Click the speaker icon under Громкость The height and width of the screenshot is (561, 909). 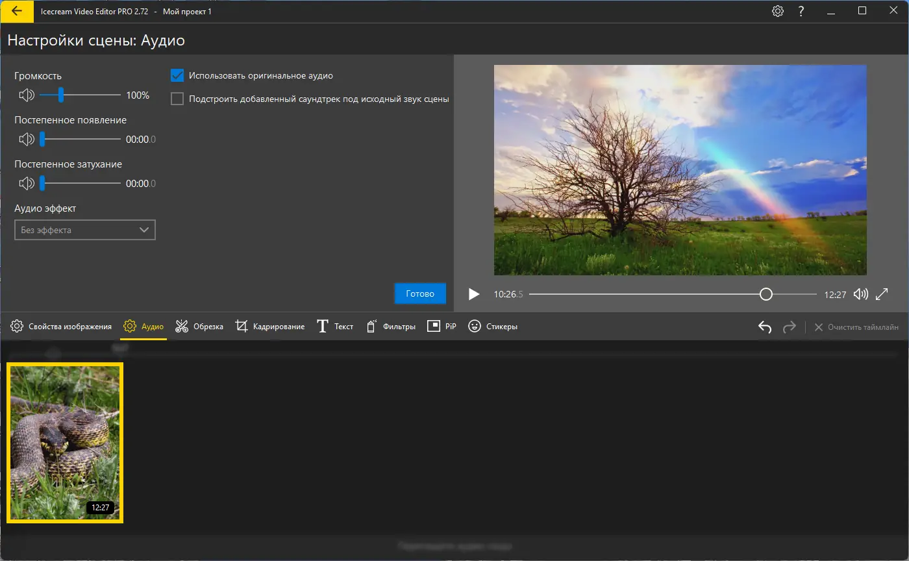tap(26, 95)
